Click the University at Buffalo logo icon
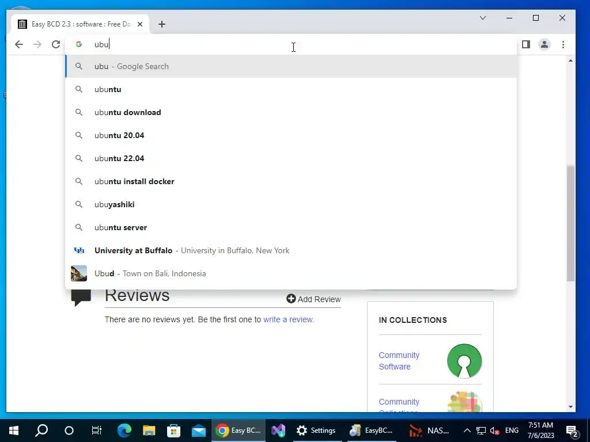590x442 pixels. pyautogui.click(x=79, y=250)
